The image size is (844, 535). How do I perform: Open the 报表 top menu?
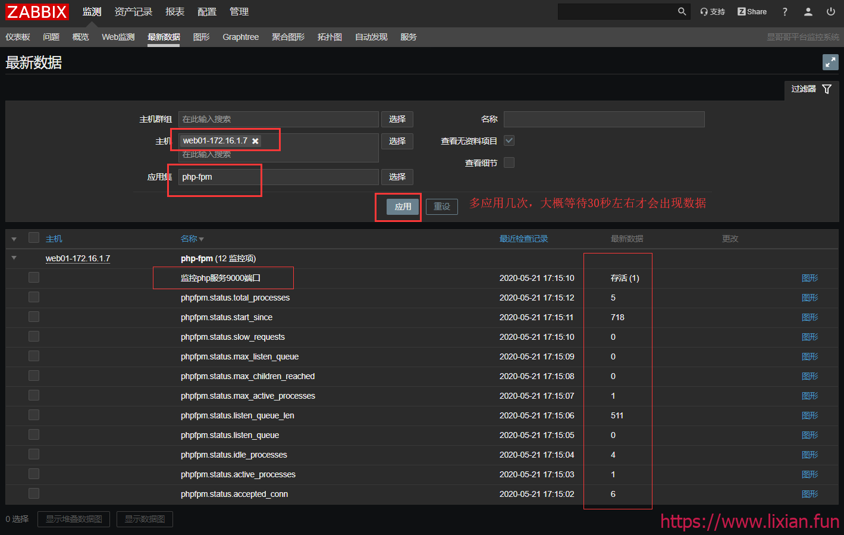[175, 12]
